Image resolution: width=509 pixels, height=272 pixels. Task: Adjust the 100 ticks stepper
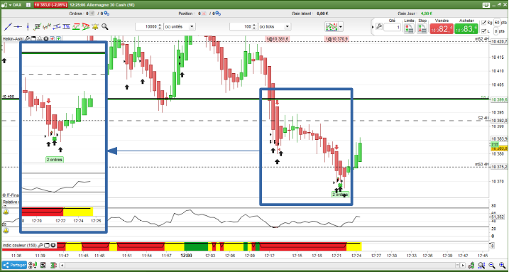(x=254, y=26)
